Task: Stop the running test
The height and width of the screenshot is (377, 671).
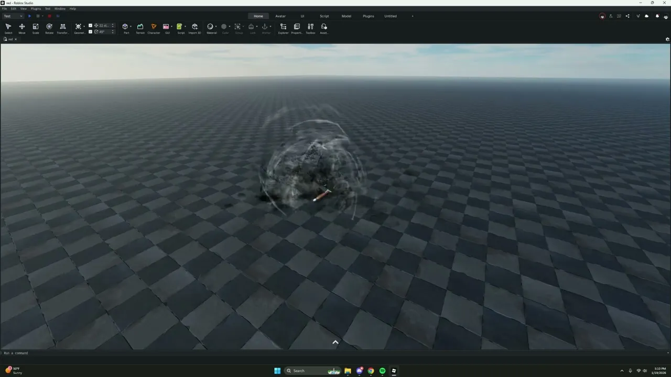Action: pos(49,16)
